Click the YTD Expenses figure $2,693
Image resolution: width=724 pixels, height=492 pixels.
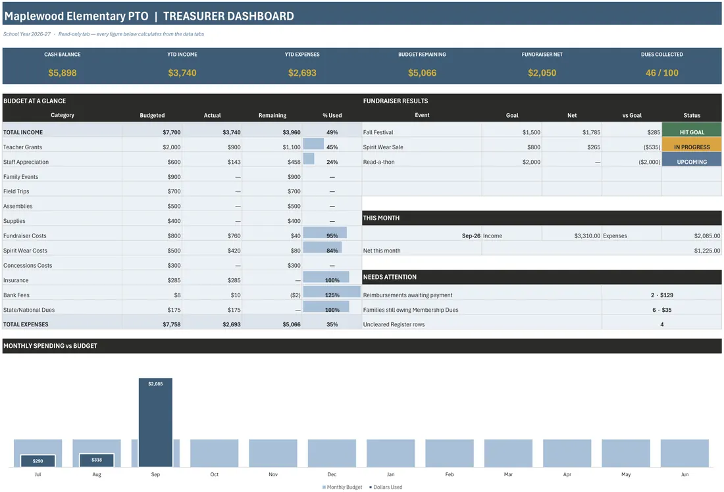point(302,73)
